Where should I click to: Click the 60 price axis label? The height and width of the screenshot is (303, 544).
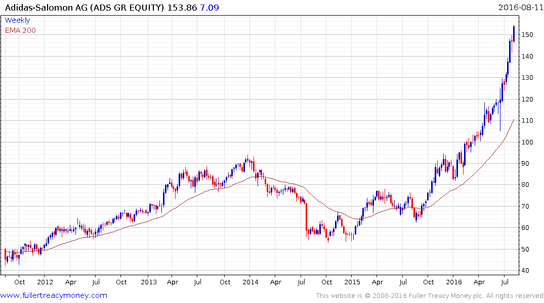coord(525,228)
